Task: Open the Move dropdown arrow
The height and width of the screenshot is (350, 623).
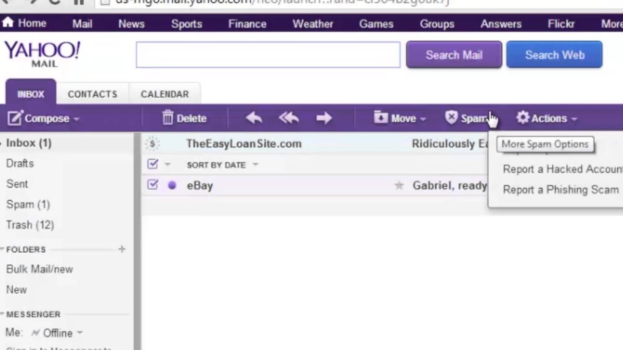Action: click(x=422, y=119)
